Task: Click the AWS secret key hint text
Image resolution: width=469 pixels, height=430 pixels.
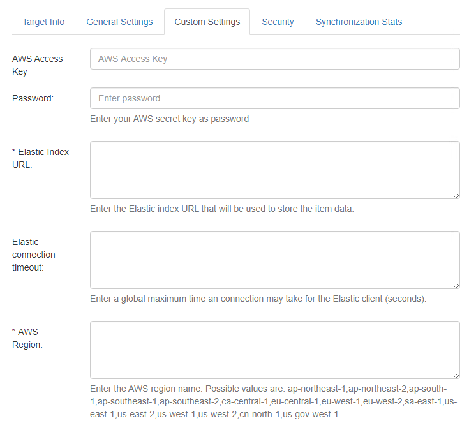Action: (169, 119)
